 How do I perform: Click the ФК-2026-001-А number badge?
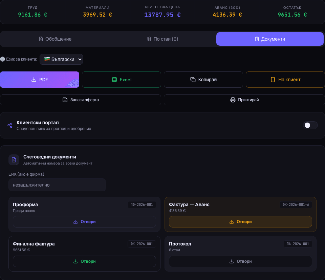[x=296, y=204]
